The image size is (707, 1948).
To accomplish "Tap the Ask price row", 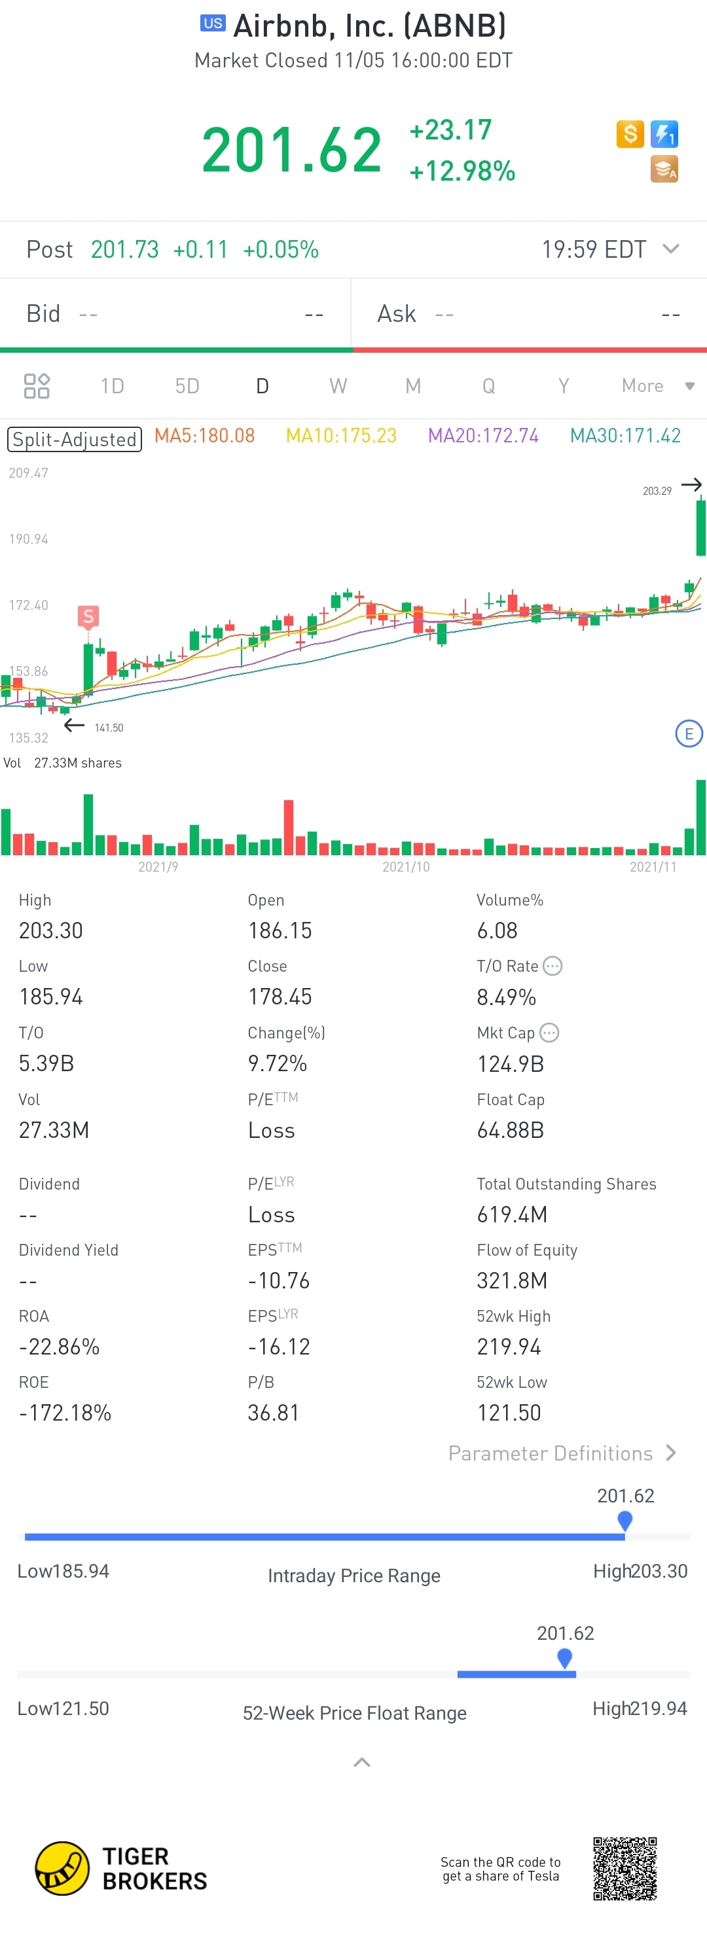I will pyautogui.click(x=530, y=314).
